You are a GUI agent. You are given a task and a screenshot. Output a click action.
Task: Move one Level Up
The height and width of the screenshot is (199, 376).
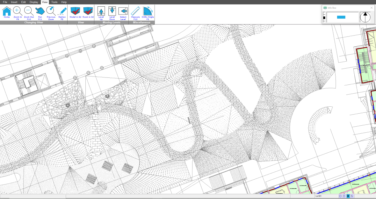(101, 13)
